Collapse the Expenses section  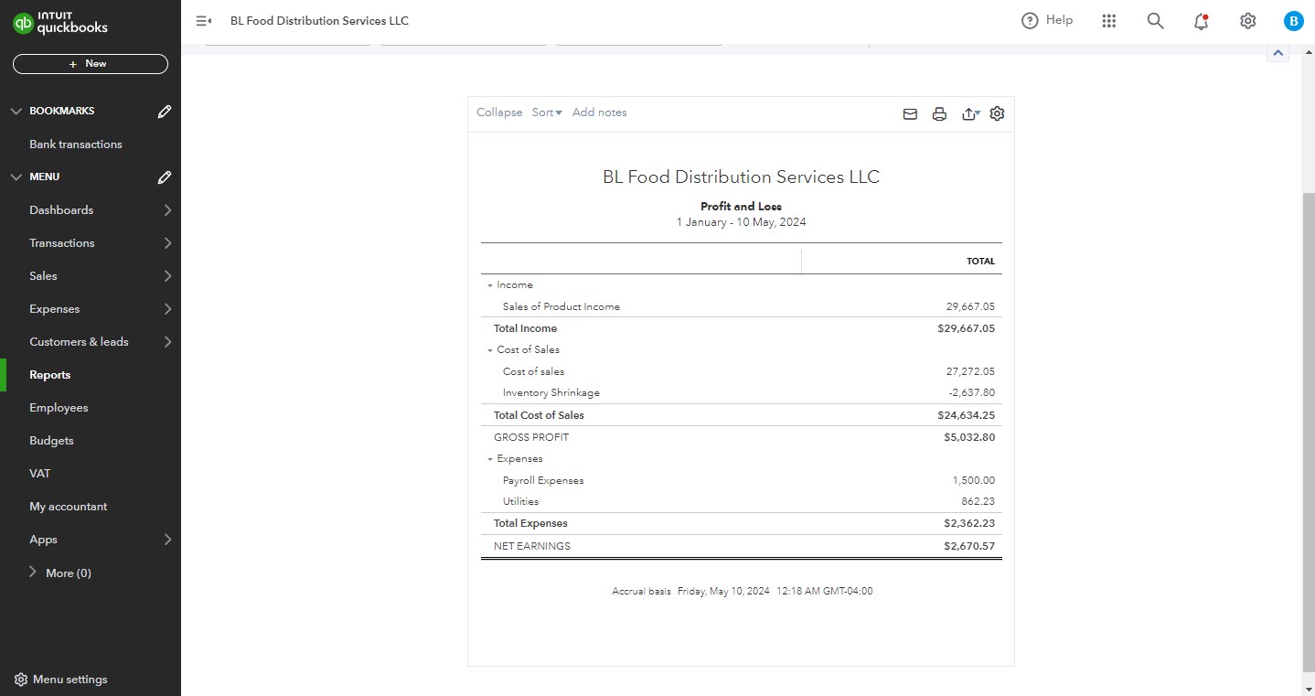click(x=490, y=459)
